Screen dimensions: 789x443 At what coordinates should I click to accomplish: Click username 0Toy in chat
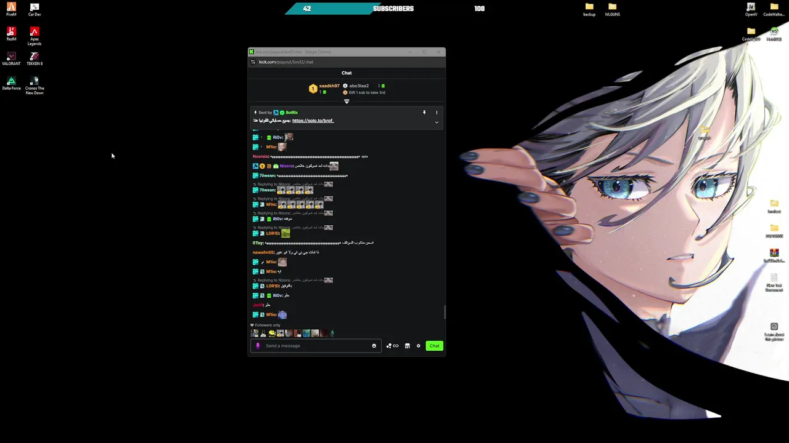pos(258,243)
